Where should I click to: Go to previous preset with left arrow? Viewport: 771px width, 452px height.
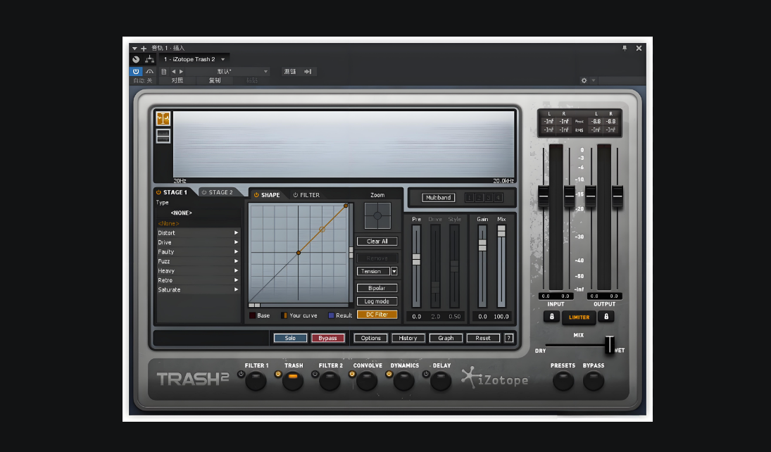173,72
